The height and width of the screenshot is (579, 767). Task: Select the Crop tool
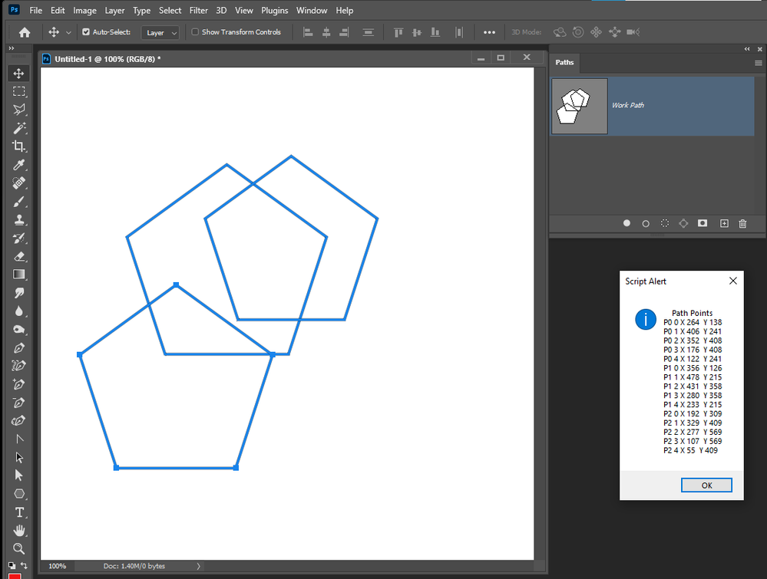(18, 146)
